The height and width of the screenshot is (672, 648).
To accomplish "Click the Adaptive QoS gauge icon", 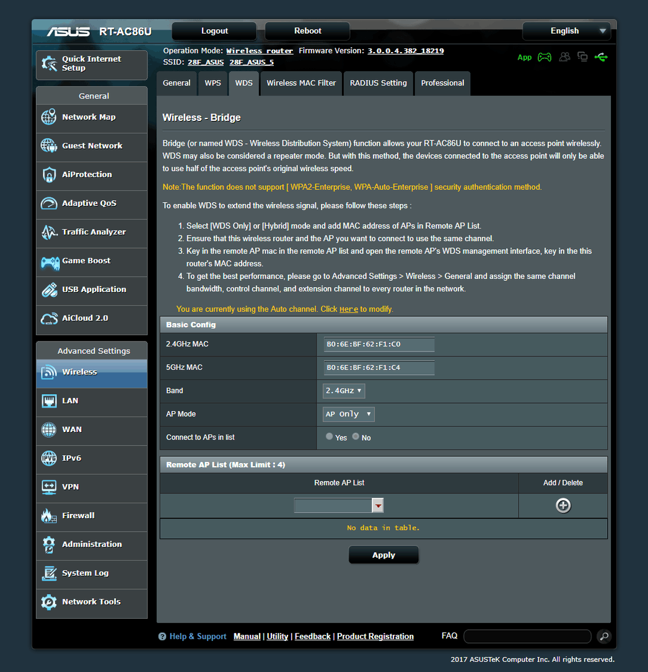I will point(49,203).
